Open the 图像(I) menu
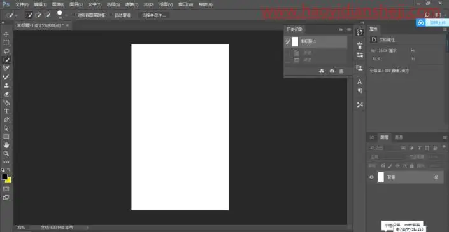449x232 pixels. 58,4
